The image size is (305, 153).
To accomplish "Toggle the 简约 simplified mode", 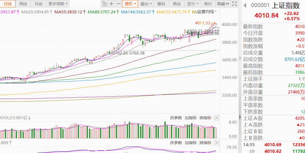I will click(208, 4).
